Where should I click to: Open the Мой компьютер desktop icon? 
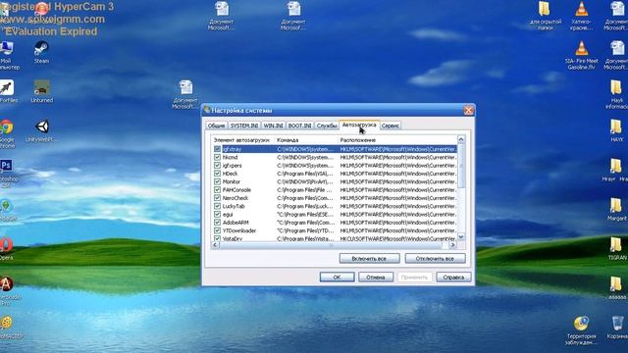pos(7,55)
